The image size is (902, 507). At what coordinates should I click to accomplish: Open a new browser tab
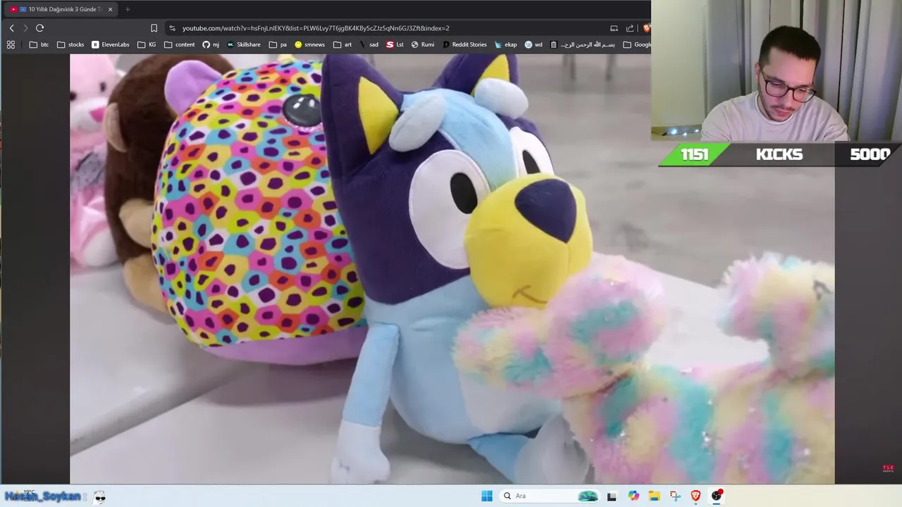pos(128,9)
